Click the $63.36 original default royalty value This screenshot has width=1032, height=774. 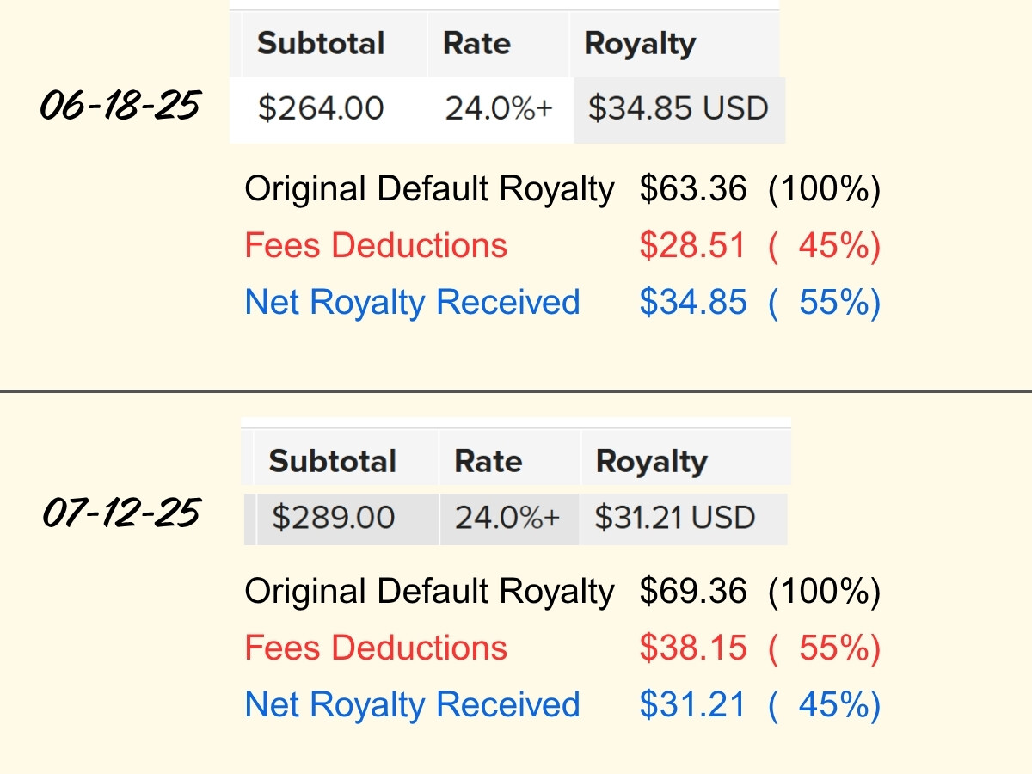pyautogui.click(x=692, y=189)
